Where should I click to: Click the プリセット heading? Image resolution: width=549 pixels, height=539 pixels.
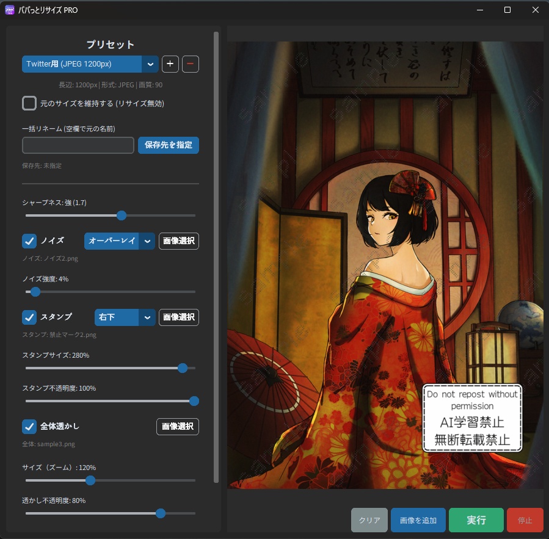[x=111, y=45]
